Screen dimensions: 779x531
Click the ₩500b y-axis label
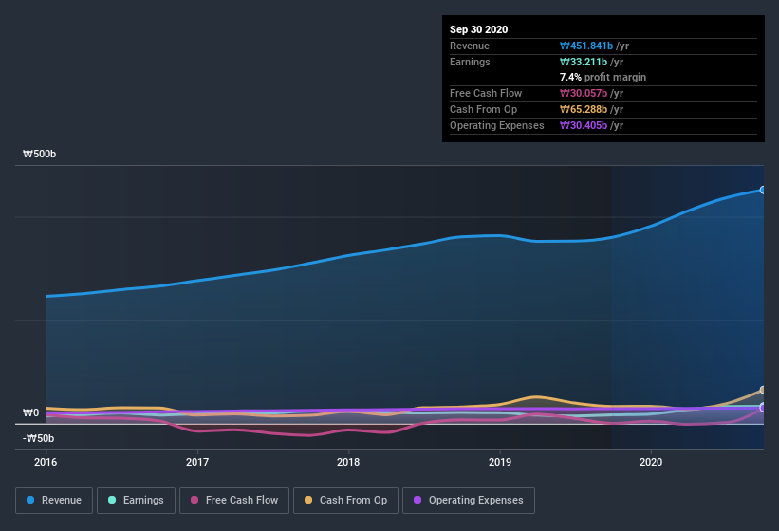coord(39,154)
